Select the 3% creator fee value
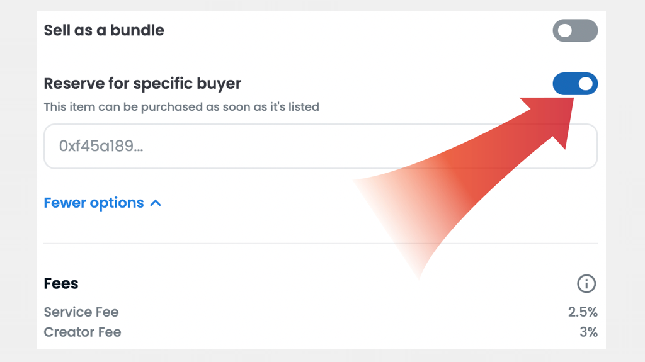645x362 pixels. tap(588, 332)
